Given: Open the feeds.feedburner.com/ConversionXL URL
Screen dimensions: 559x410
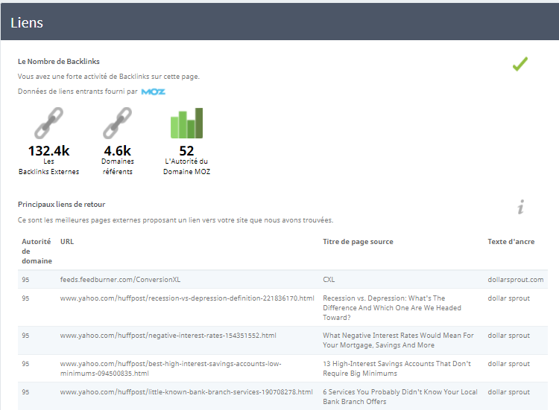Looking at the screenshot, I should (x=120, y=280).
